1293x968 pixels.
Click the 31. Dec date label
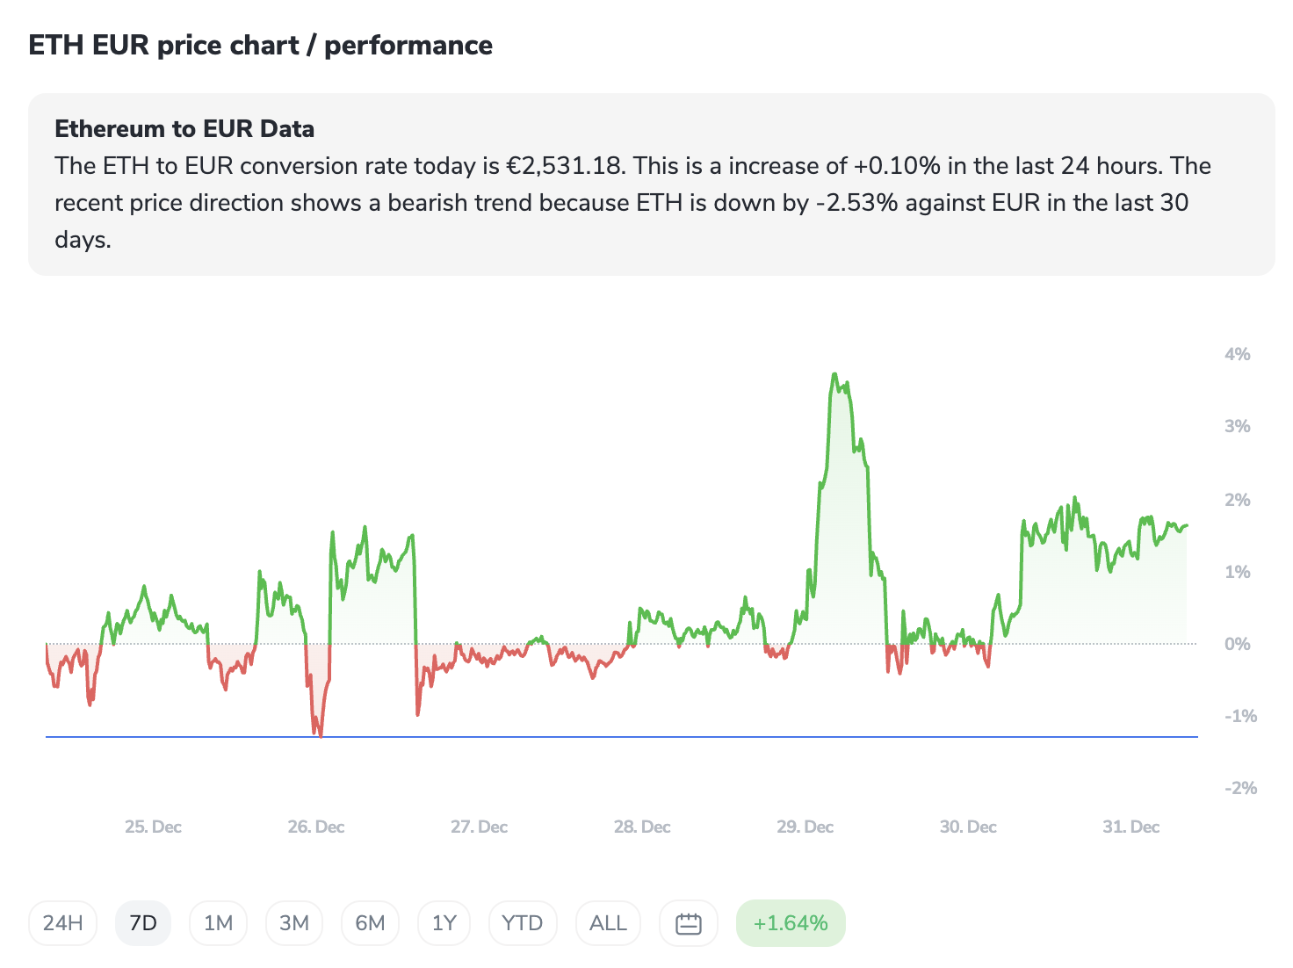click(1131, 827)
